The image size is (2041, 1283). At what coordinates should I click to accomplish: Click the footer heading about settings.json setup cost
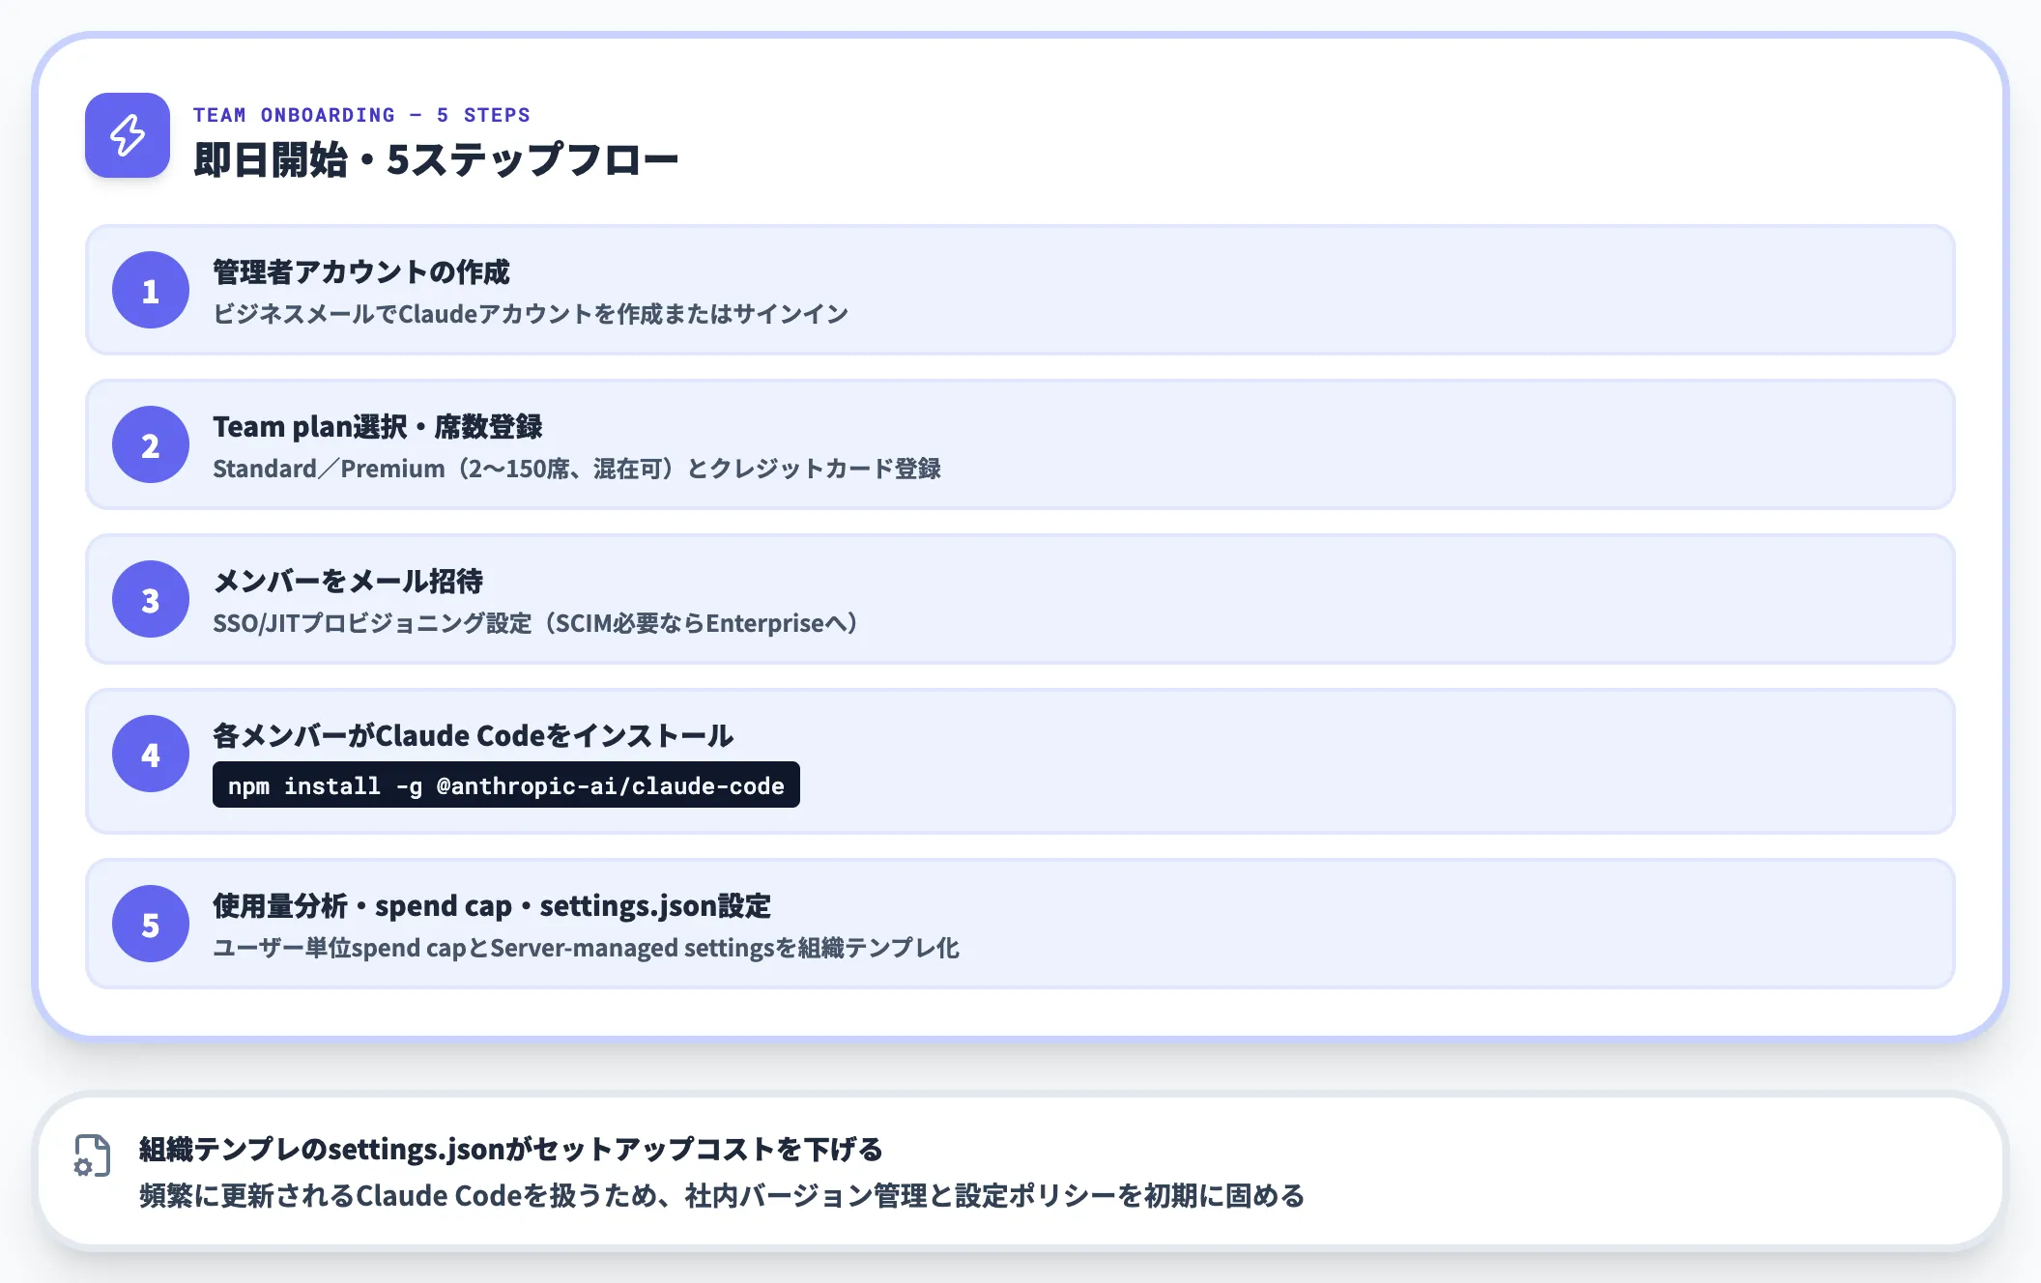pyautogui.click(x=511, y=1149)
